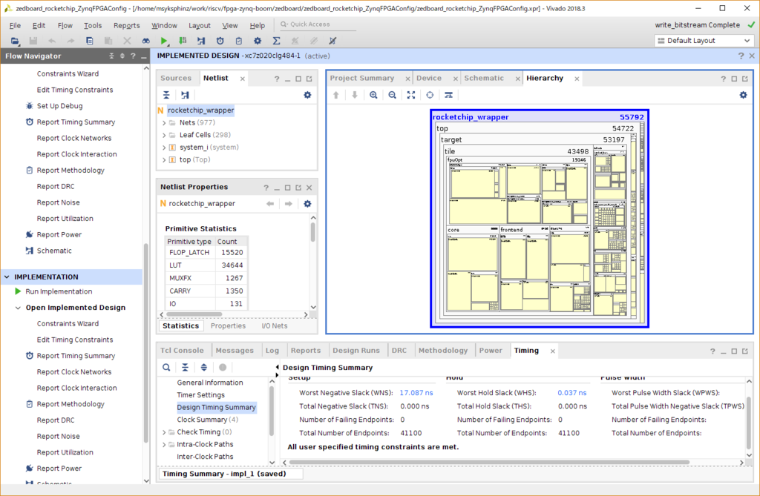Collapse Open Implemented Design group
The image size is (760, 496).
point(18,308)
